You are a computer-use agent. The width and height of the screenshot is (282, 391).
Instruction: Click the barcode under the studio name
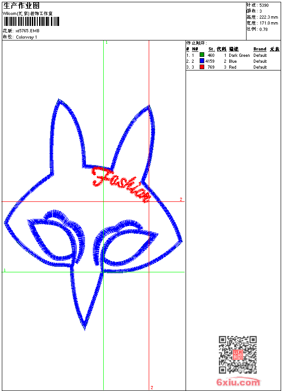tap(31, 22)
